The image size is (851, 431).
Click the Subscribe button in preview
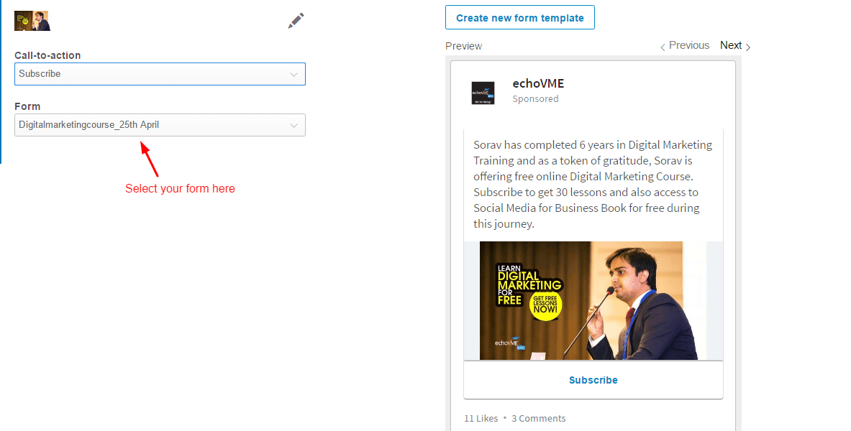593,380
